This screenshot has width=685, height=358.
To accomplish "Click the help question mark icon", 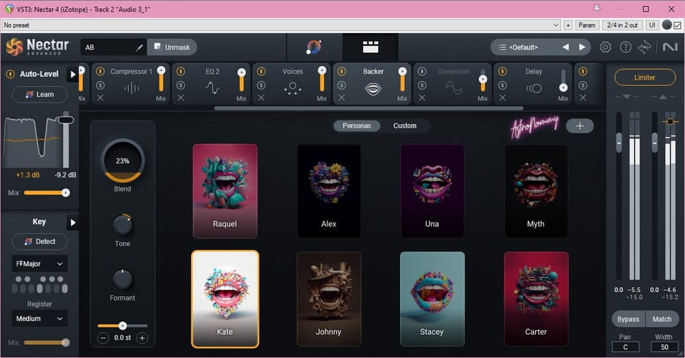I will pos(625,47).
